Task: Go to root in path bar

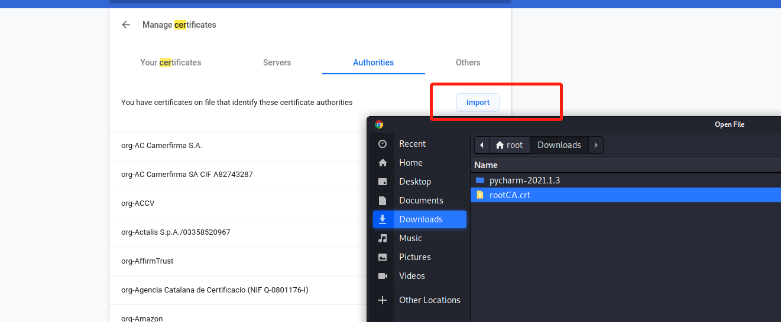Action: click(509, 145)
